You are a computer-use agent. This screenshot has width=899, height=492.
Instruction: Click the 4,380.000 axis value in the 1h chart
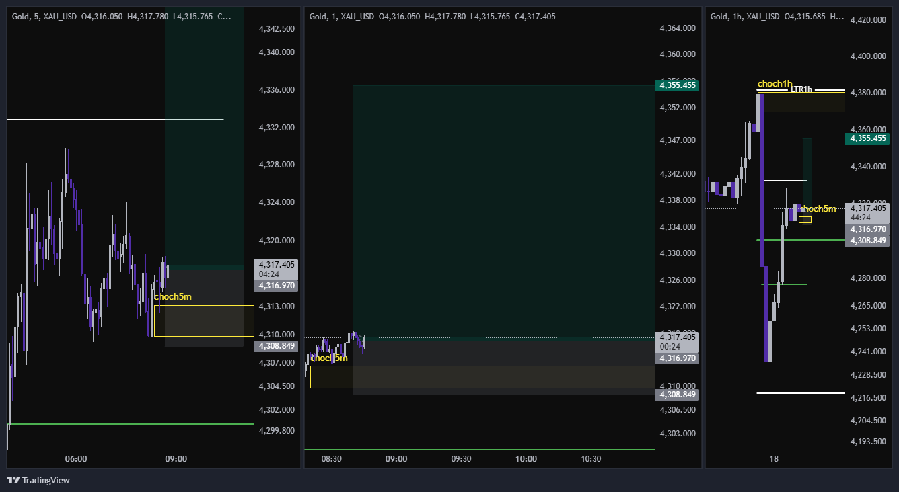[x=867, y=93]
